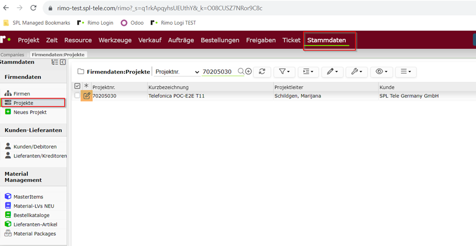Open the SPL Managed Bookmarks folder
The height and width of the screenshot is (246, 476).
[x=36, y=23]
